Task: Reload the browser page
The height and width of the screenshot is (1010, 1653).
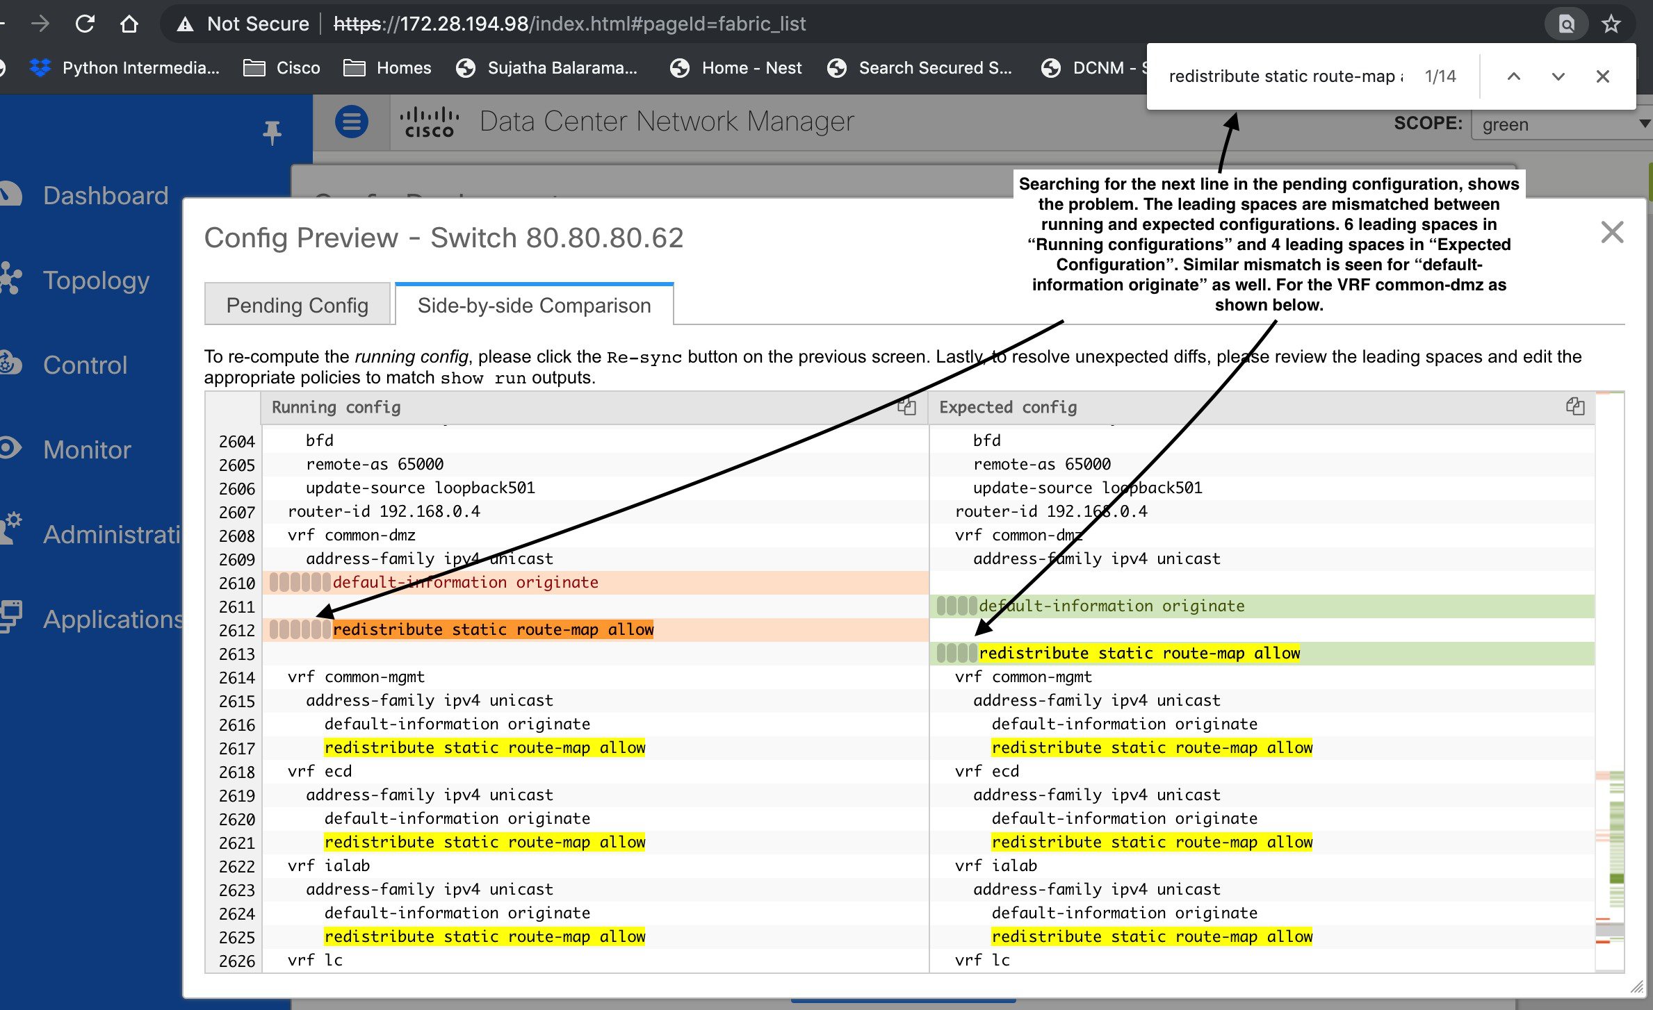Action: tap(85, 24)
